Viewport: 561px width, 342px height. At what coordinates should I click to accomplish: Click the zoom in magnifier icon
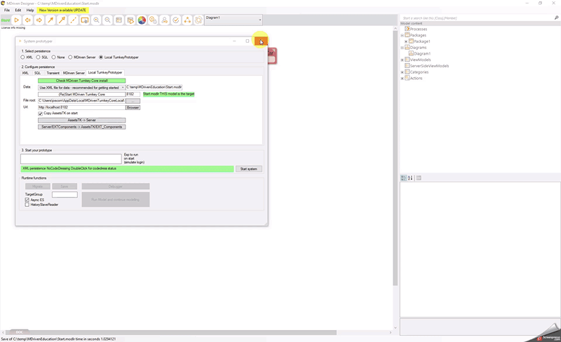tap(96, 20)
